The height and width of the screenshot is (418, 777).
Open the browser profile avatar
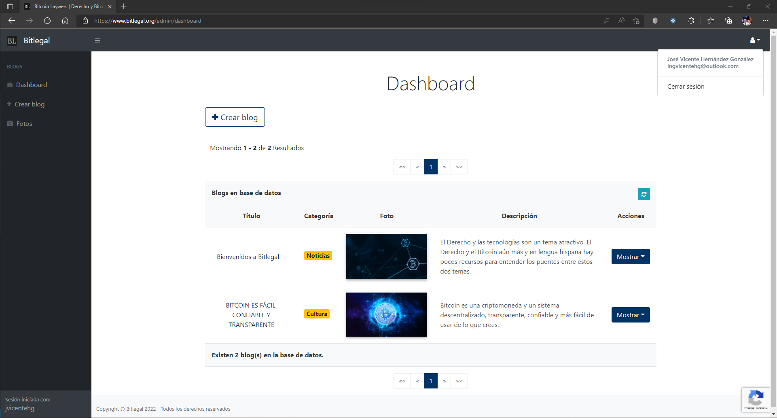pyautogui.click(x=747, y=21)
